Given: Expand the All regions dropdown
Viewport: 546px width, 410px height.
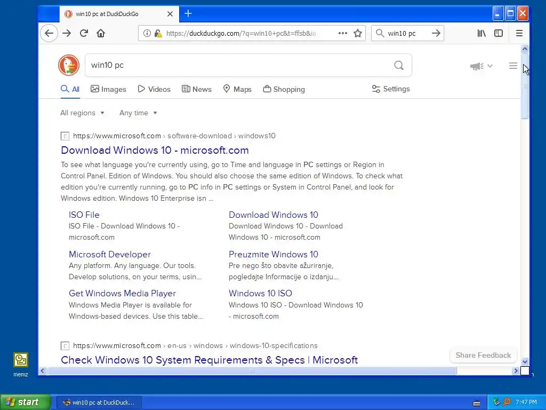Looking at the screenshot, I should (x=82, y=113).
